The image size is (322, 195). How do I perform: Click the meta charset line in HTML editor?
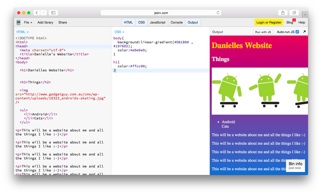tap(42, 50)
